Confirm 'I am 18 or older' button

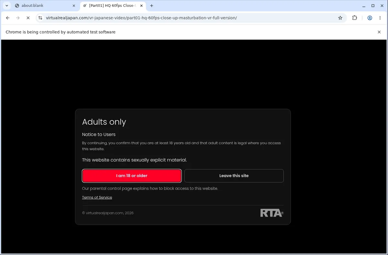(x=132, y=176)
